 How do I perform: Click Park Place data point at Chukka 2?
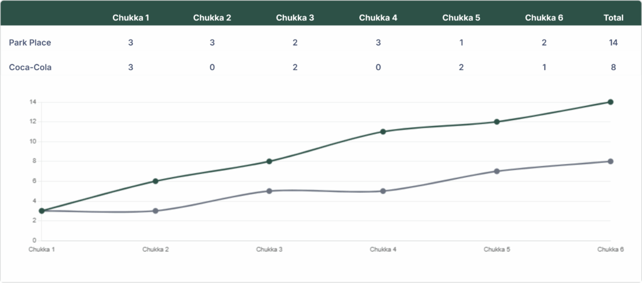click(x=155, y=181)
